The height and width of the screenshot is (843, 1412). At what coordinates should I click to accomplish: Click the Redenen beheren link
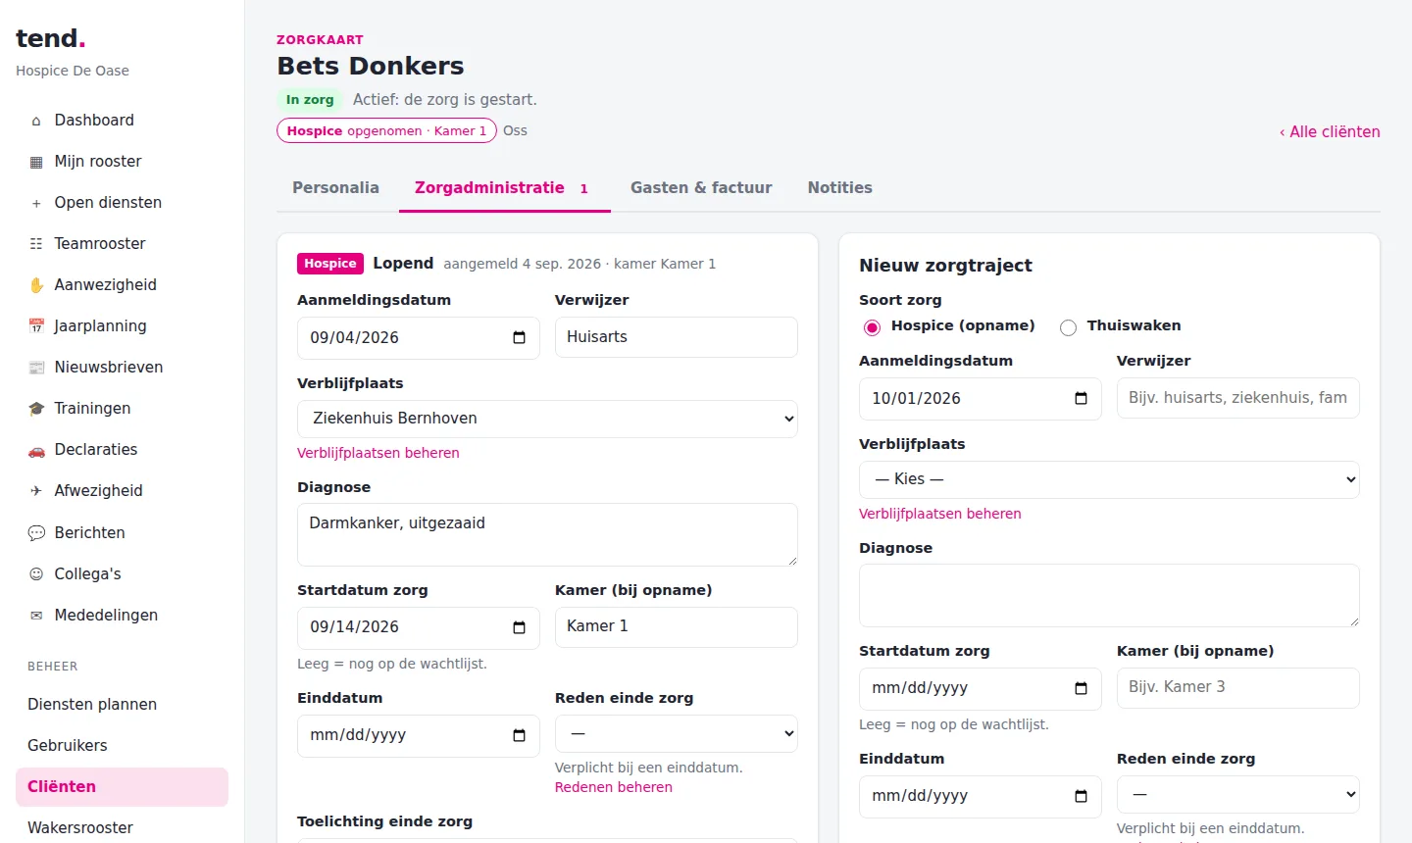click(x=614, y=787)
